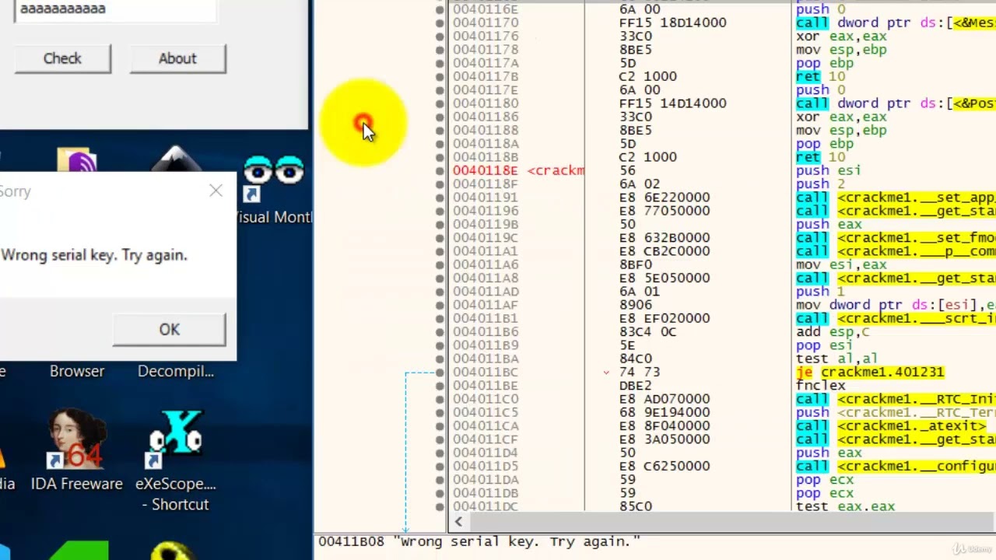Click the left scroll arrow of disassembly

(x=458, y=523)
